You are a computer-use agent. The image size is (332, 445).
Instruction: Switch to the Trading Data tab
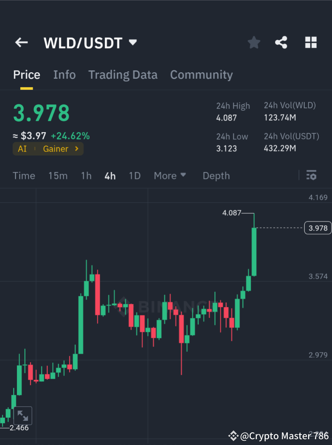tap(123, 75)
